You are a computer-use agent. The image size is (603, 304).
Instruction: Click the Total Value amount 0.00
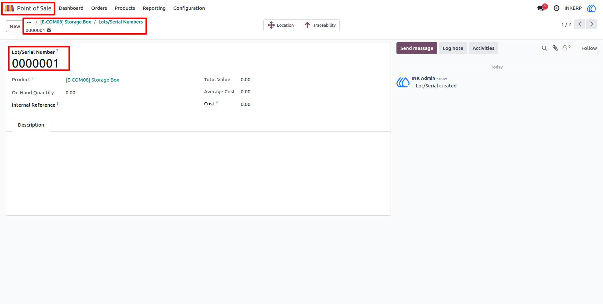tap(245, 80)
